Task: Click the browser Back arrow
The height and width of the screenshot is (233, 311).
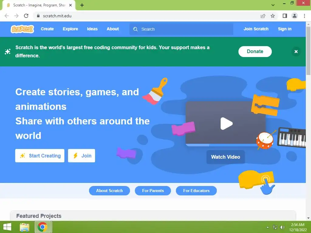Action: click(7, 16)
